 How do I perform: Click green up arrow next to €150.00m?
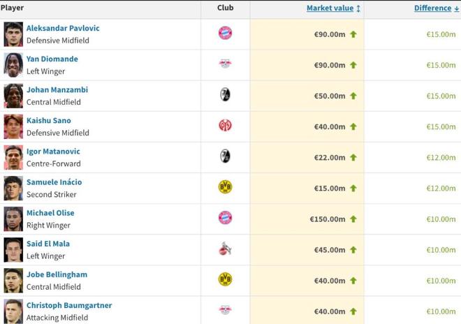(353, 219)
